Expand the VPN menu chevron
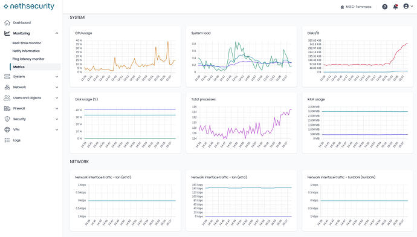The height and width of the screenshot is (237, 417). coord(57,130)
